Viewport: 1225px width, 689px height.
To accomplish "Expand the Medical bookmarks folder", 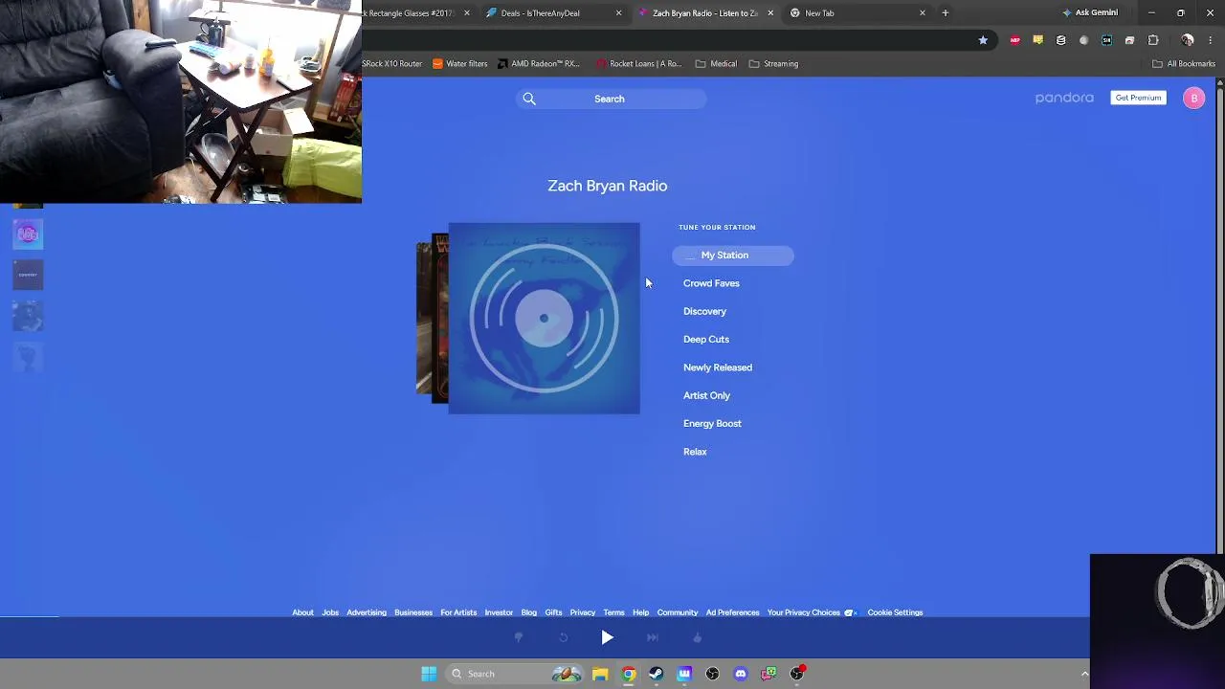I will coord(717,64).
